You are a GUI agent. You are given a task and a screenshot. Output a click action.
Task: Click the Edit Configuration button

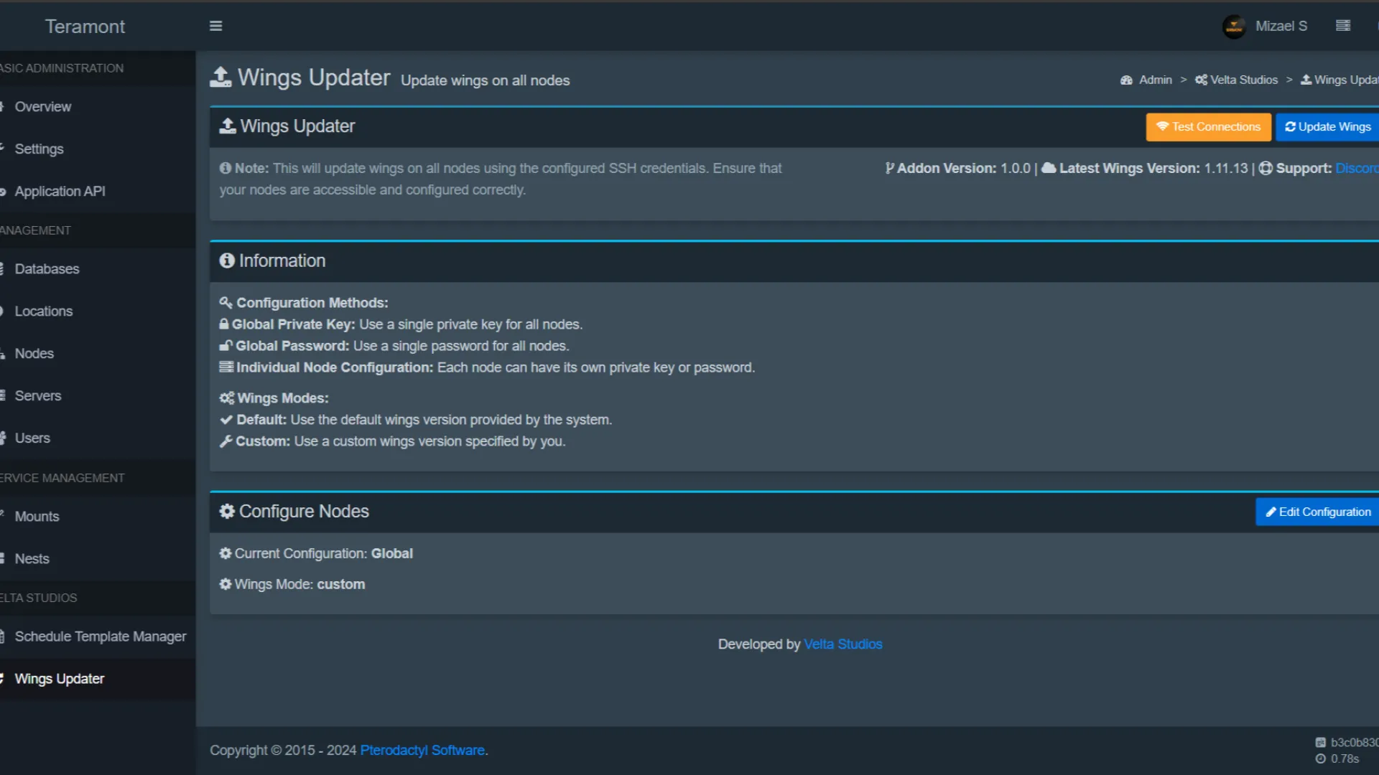point(1317,512)
